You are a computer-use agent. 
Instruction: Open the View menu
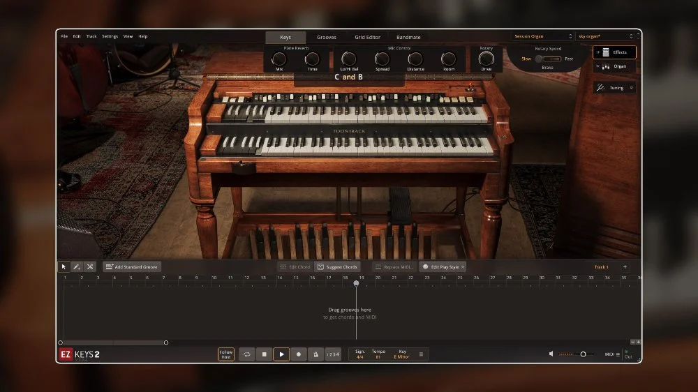tap(128, 36)
